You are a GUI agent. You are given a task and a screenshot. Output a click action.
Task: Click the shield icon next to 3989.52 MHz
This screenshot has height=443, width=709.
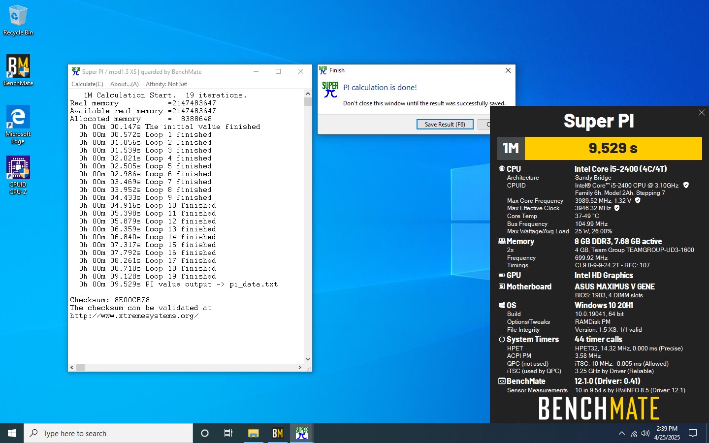[x=638, y=200]
